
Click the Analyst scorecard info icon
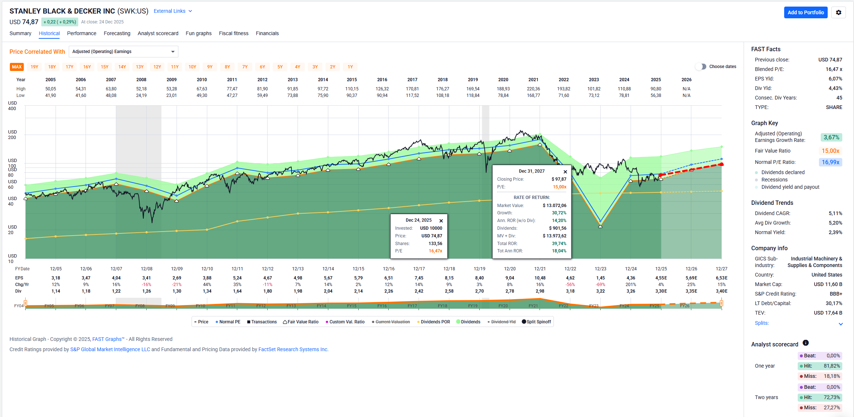[x=806, y=343]
